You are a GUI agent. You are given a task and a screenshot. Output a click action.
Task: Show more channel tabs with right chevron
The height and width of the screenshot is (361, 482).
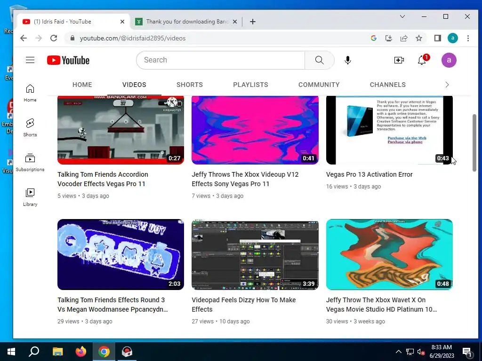tap(447, 85)
